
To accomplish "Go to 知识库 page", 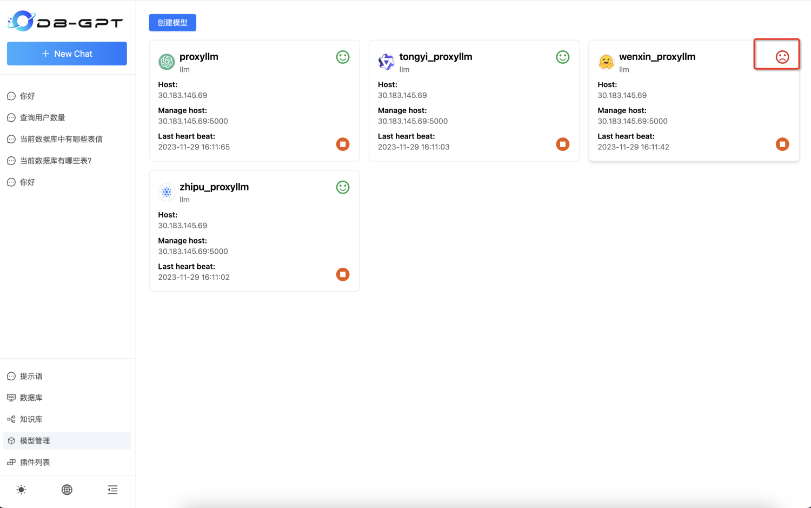I will [31, 419].
